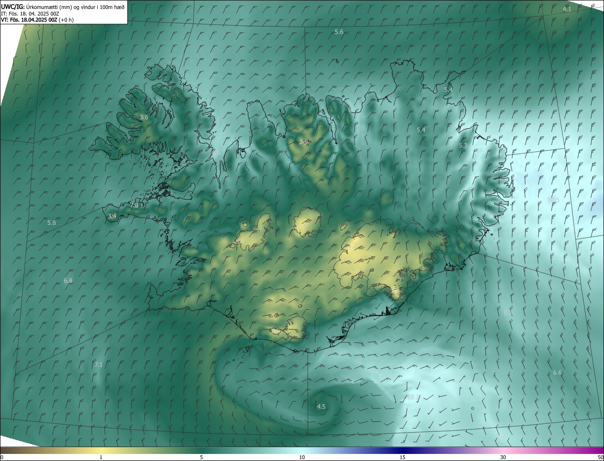Click the 4.5 value inside the swirl
The image size is (604, 461).
321,406
